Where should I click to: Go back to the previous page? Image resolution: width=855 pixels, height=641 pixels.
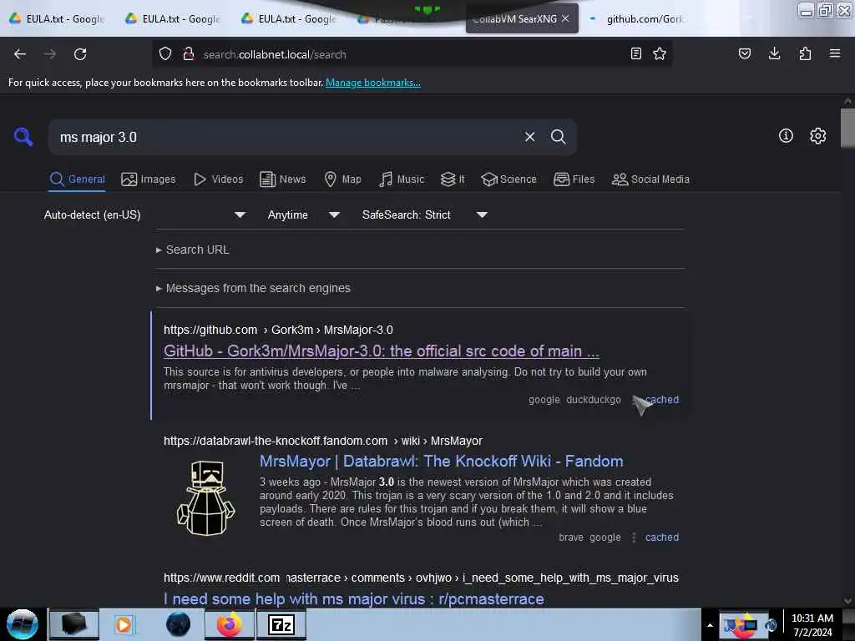point(20,54)
